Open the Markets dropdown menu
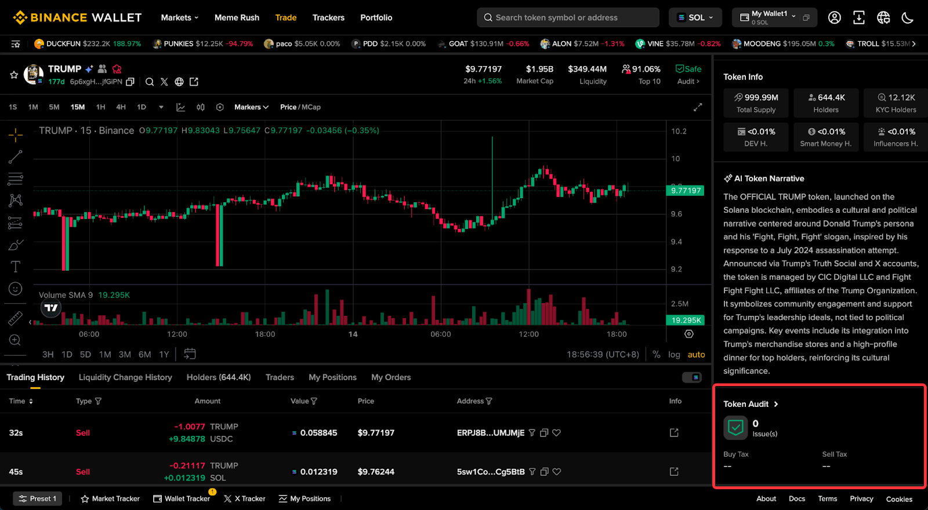Viewport: 928px width, 510px height. (180, 17)
